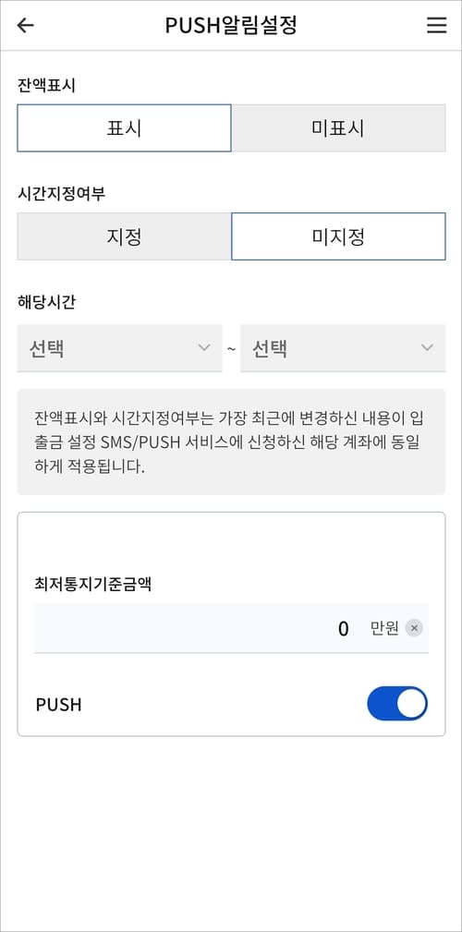Open the start time 선택 dropdown
462x932 pixels.
119,348
